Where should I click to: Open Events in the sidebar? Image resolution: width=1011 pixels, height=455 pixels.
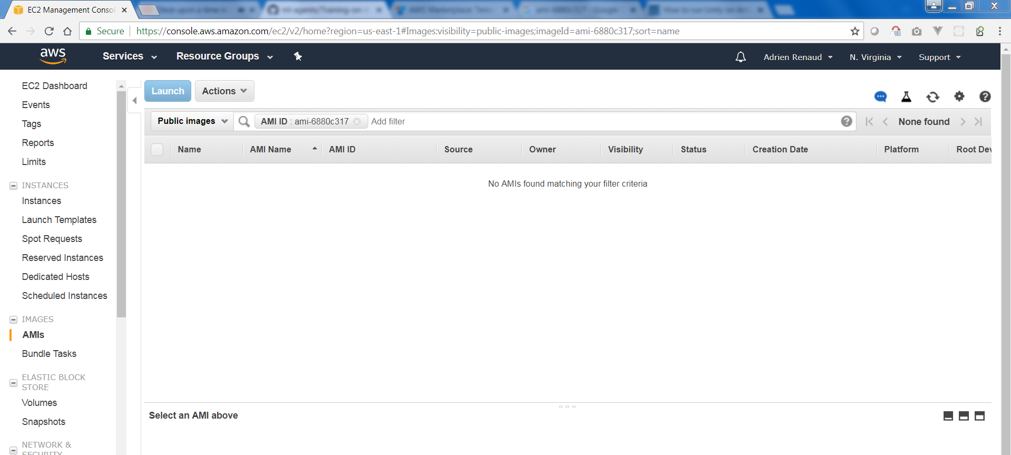click(x=36, y=105)
